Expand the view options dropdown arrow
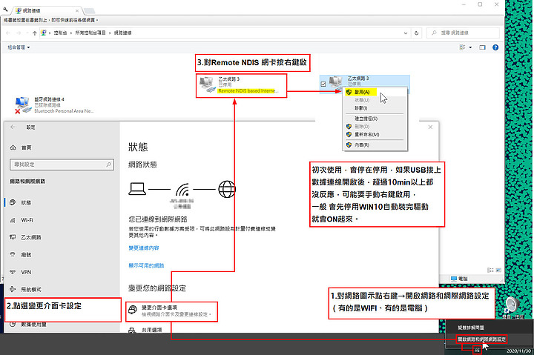The height and width of the screenshot is (355, 534). (x=470, y=47)
